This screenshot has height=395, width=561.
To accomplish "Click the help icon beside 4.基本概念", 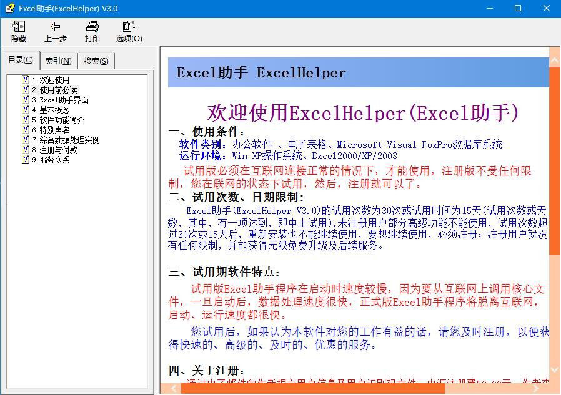I will click(x=26, y=109).
